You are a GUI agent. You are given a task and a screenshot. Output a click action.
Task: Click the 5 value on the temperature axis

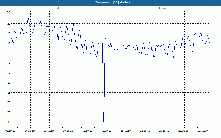[x=10, y=53]
